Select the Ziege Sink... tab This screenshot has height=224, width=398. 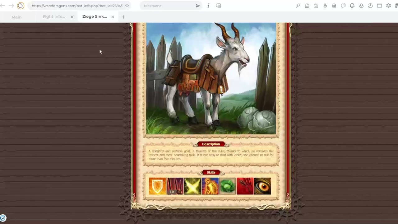pyautogui.click(x=95, y=17)
